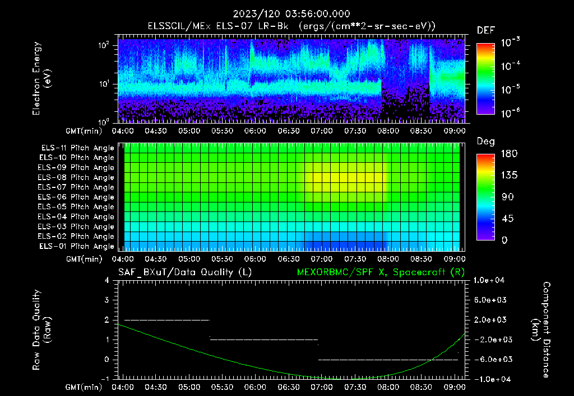574x396 pixels.
Task: Click the green MEXORBMC/SPF X, Spacecraft (R) legend
Action: coord(381,272)
